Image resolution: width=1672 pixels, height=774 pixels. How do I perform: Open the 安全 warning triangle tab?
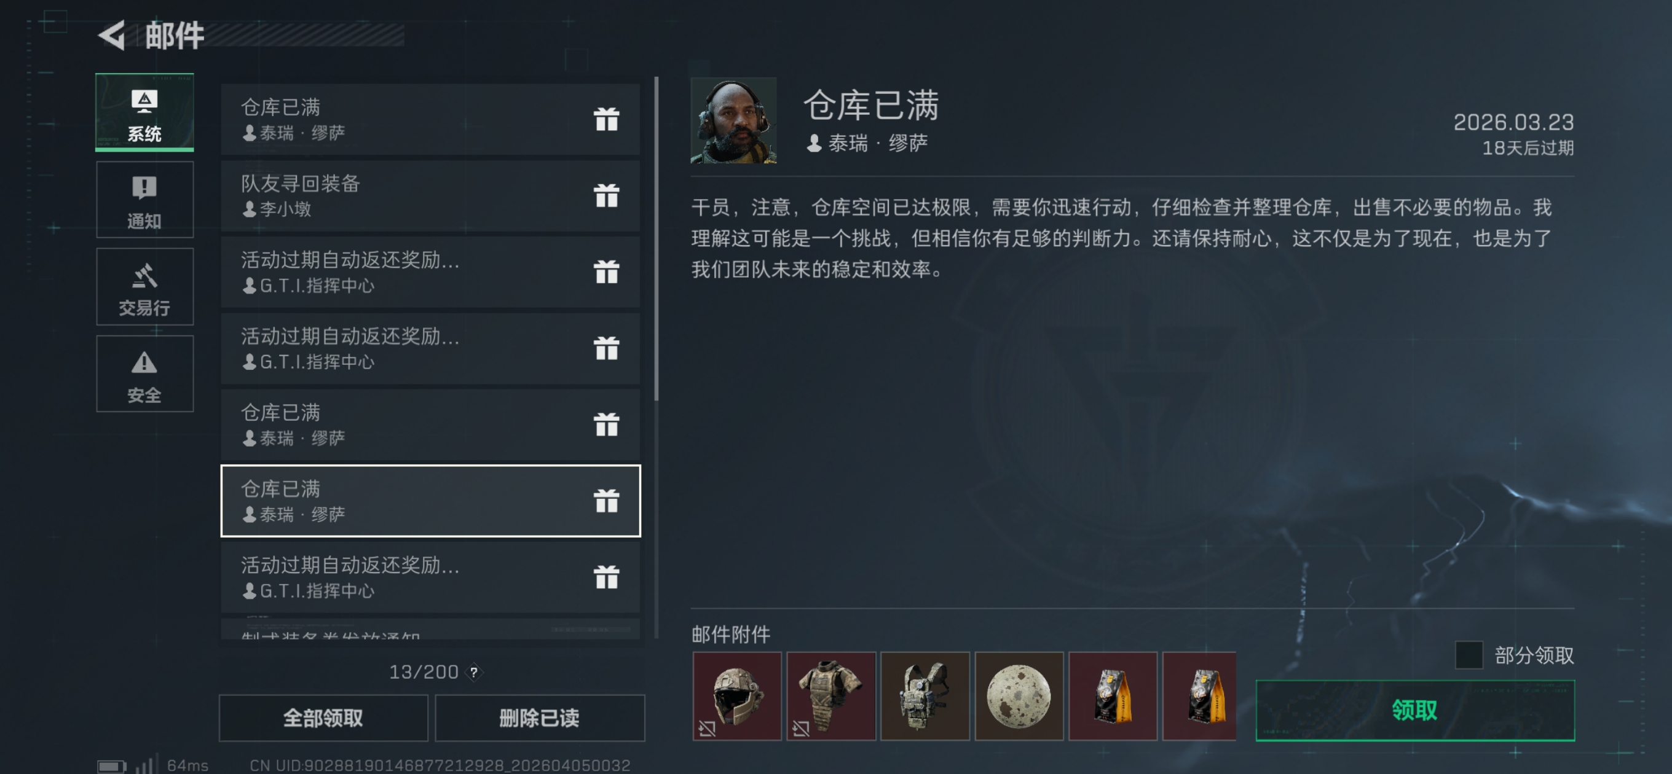144,373
